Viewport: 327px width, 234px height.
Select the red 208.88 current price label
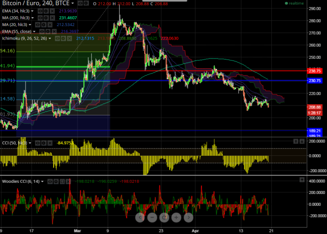[315, 107]
